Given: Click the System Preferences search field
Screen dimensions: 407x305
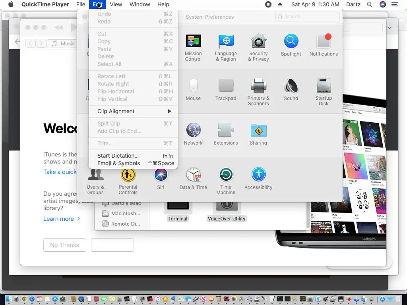Looking at the screenshot, I should point(308,17).
